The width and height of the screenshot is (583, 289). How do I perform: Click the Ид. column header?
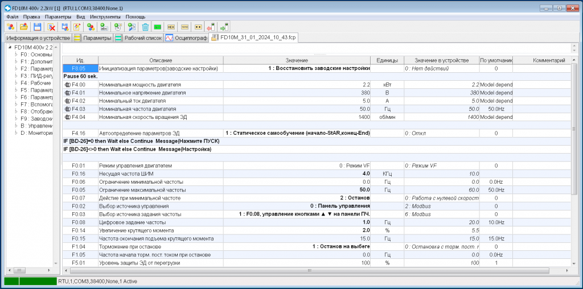[80, 60]
